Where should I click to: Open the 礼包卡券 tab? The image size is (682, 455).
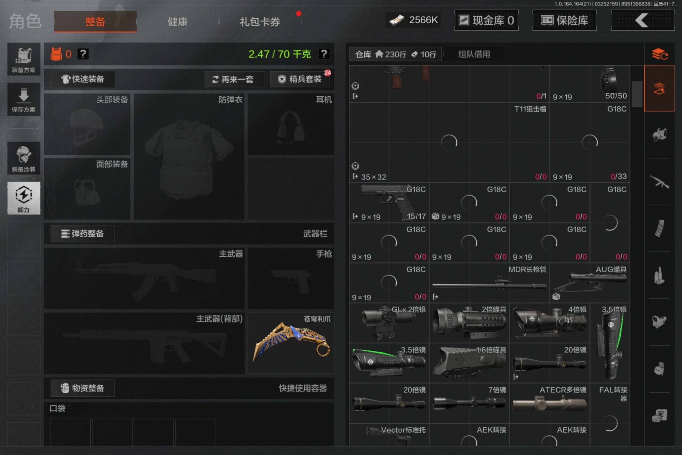pos(260,22)
